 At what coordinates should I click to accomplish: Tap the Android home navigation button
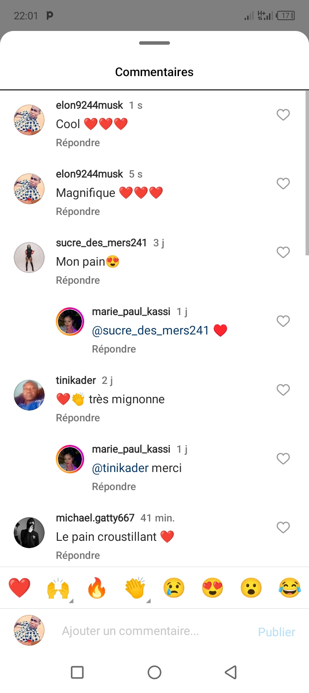pyautogui.click(x=154, y=672)
